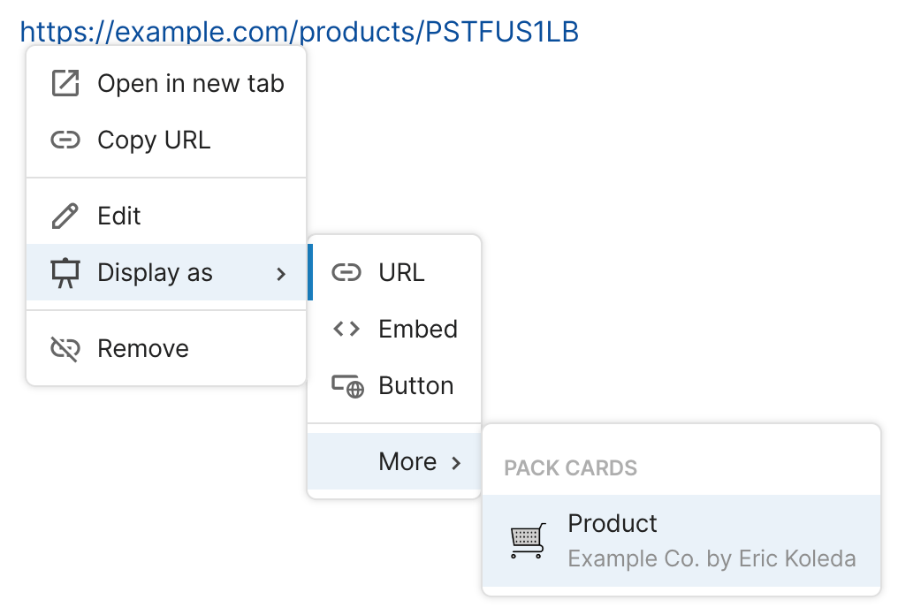
Task: Select Remove from the context menu
Action: click(141, 348)
